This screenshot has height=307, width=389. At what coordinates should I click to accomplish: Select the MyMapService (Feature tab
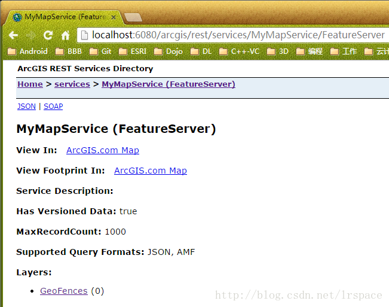(x=65, y=17)
